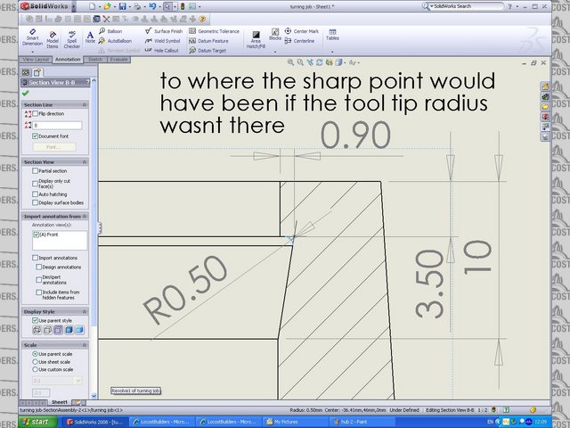Select the Smart Dimension tool
570x428 pixels.
[x=32, y=37]
